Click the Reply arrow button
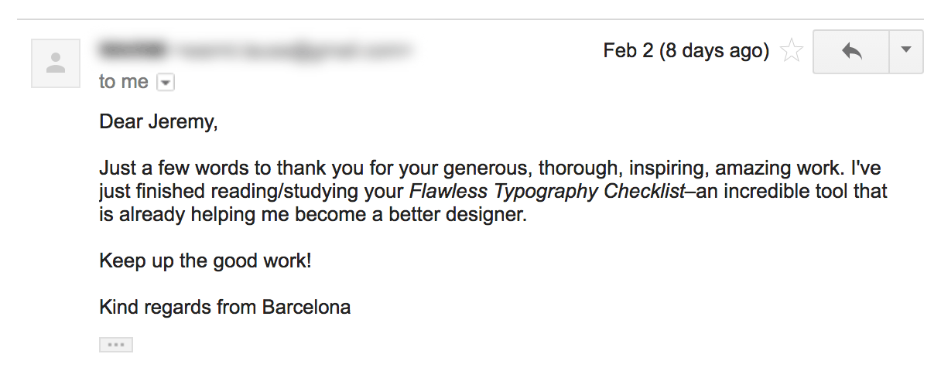 point(852,52)
